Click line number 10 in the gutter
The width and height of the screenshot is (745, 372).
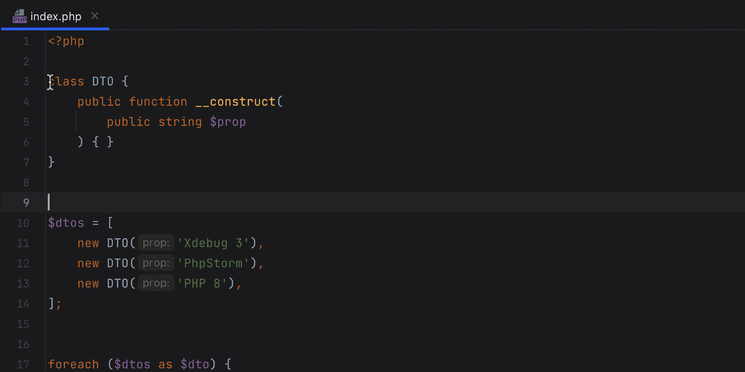coord(23,223)
